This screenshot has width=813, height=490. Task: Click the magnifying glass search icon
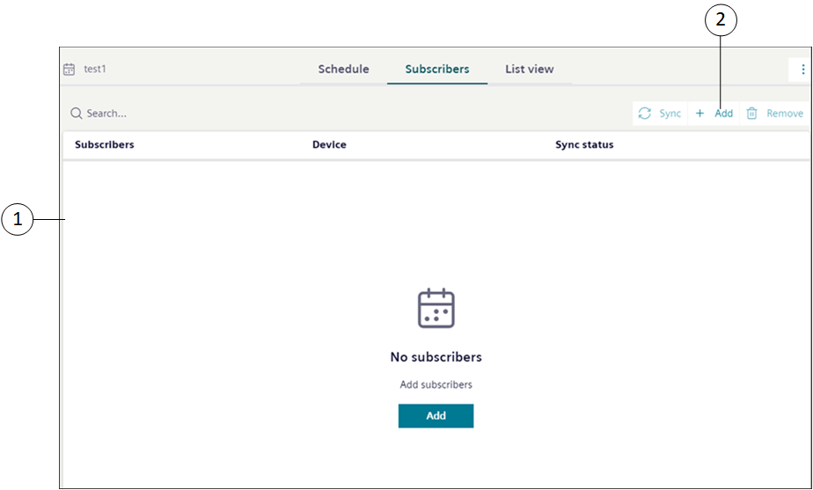pos(77,113)
